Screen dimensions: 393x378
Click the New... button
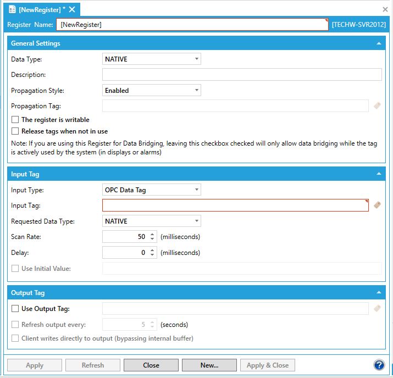pos(209,365)
